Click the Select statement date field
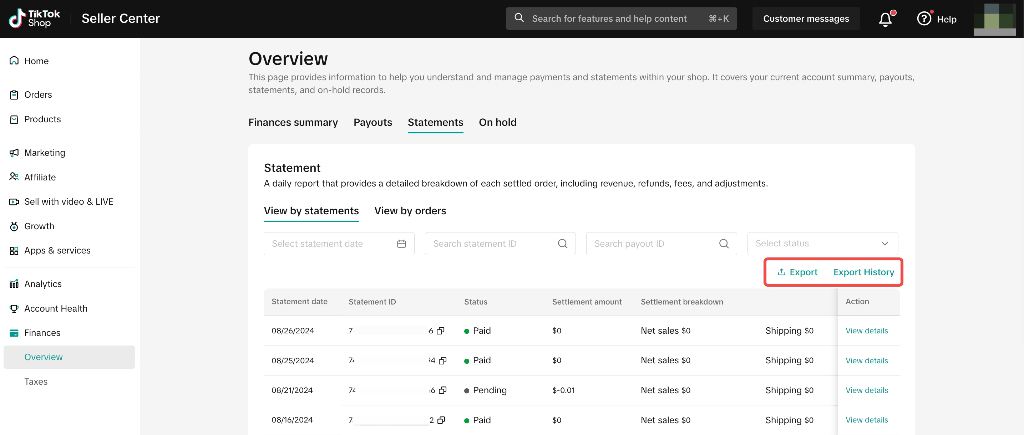Image resolution: width=1024 pixels, height=435 pixels. [x=339, y=244]
